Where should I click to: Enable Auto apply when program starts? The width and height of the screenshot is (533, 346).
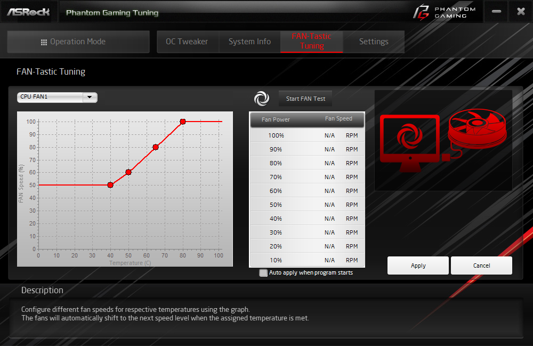click(x=263, y=272)
